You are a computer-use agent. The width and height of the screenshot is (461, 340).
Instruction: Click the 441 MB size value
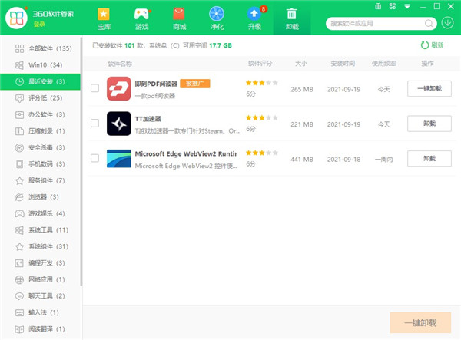[302, 160]
